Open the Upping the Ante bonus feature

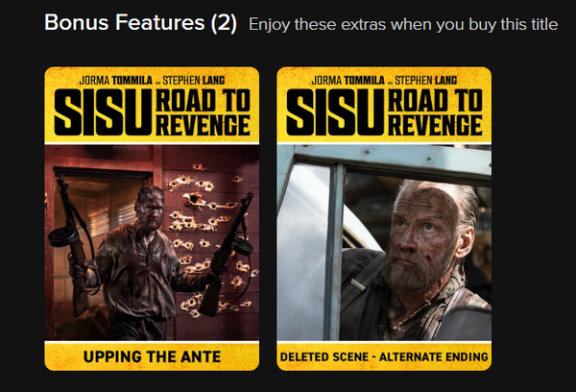pos(152,218)
